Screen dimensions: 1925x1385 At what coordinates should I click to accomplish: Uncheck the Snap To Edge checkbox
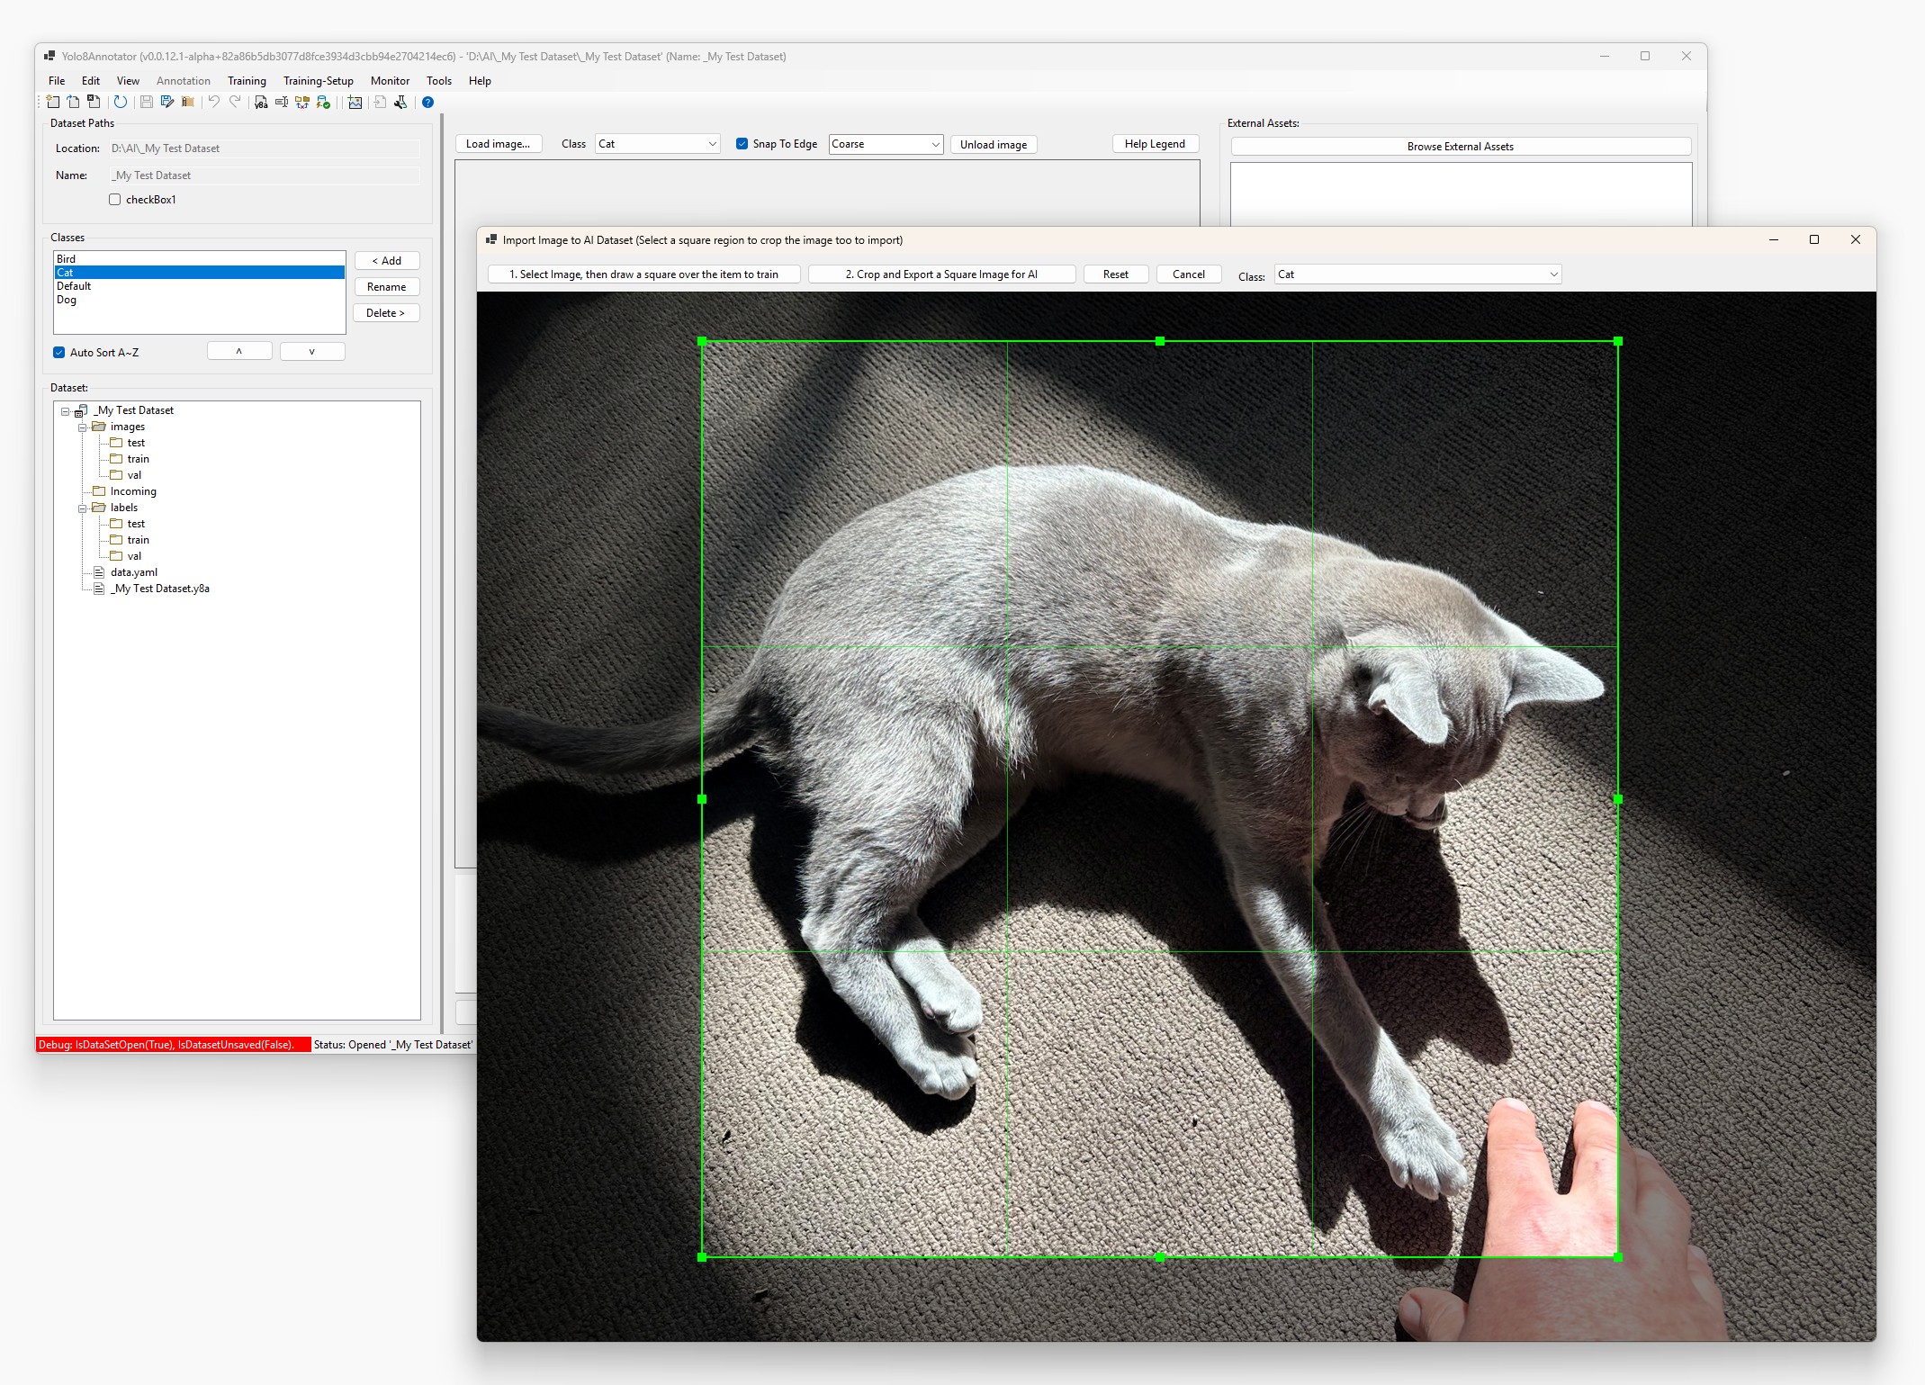point(742,144)
